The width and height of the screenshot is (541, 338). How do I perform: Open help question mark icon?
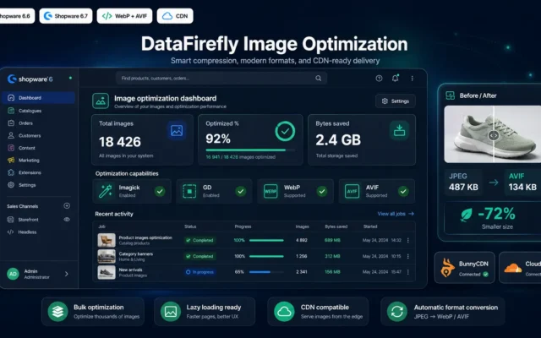379,79
